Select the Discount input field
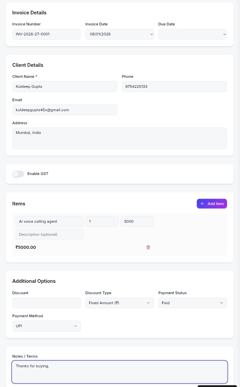Screen dimensions: 240x387 (x=46, y=303)
